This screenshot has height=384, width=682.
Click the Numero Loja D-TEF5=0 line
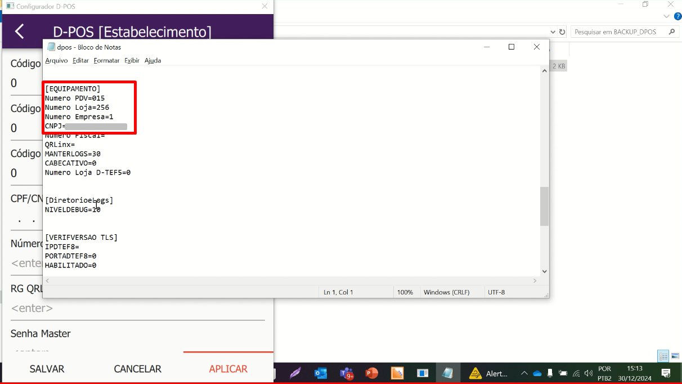click(x=88, y=172)
